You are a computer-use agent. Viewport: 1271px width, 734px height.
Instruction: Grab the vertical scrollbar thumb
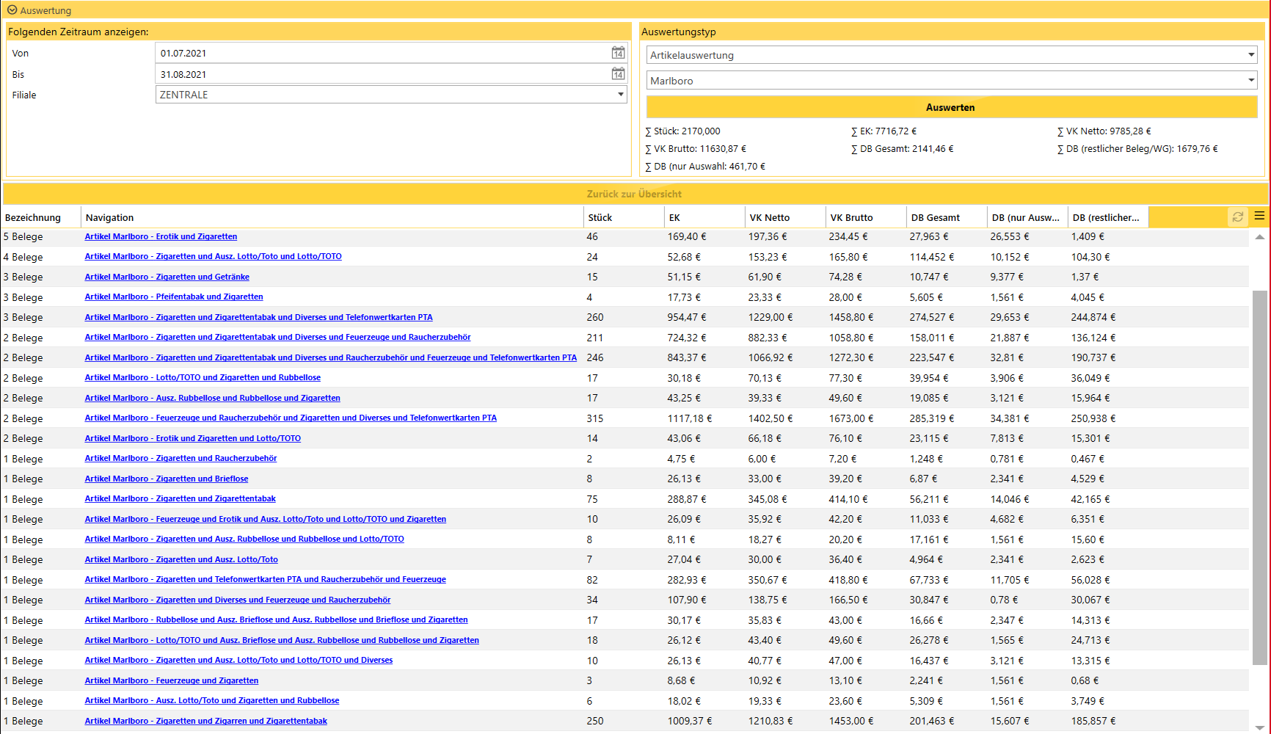[1259, 477]
